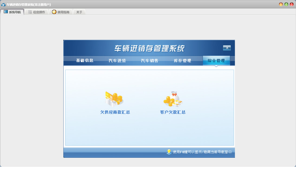Switch to the 汽车销售 tab
296x192 pixels.
pos(150,61)
